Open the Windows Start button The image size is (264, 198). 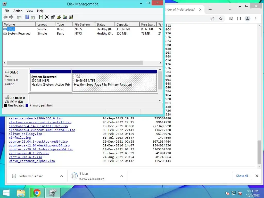(x=6, y=193)
